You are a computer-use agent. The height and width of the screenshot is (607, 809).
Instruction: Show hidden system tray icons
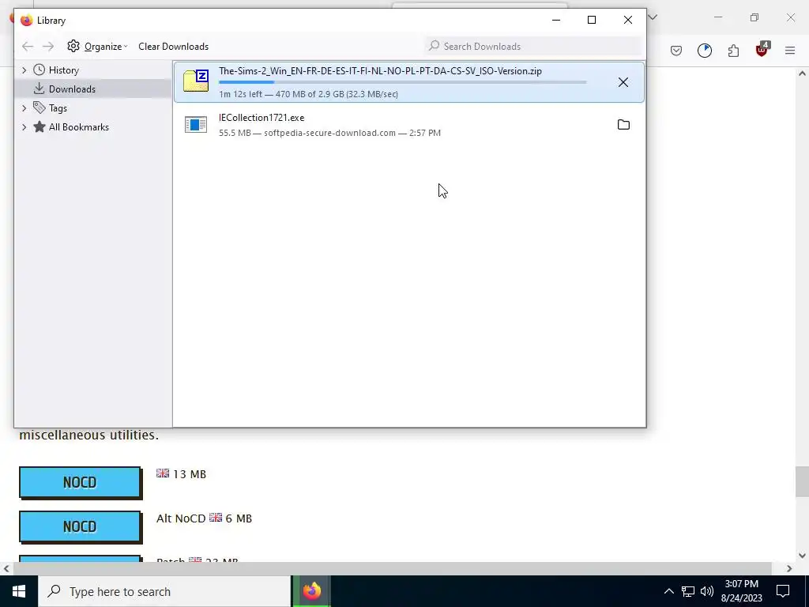668,591
